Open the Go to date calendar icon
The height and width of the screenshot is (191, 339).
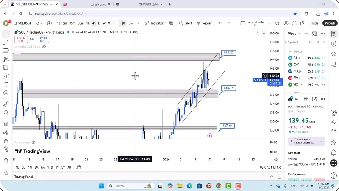click(x=78, y=167)
